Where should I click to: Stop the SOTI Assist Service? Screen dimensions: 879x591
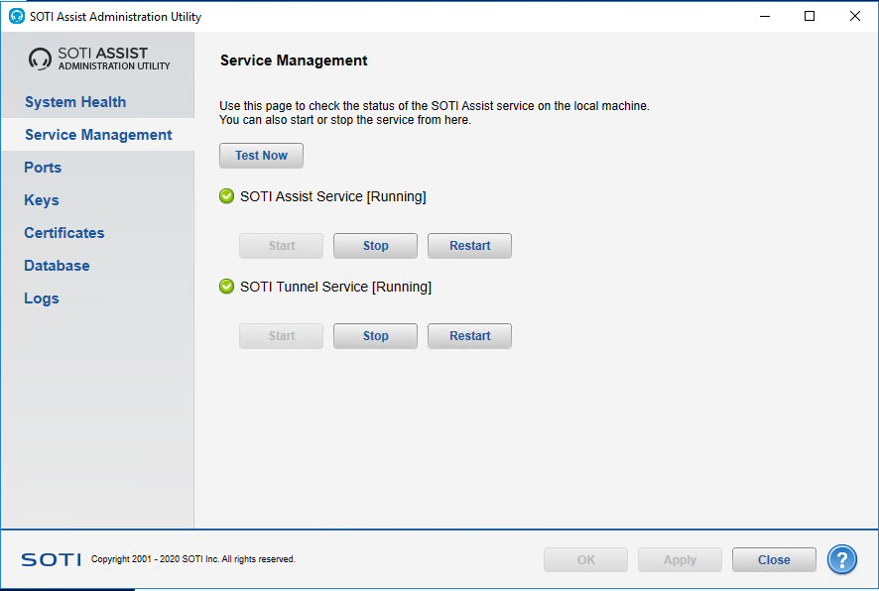(376, 246)
